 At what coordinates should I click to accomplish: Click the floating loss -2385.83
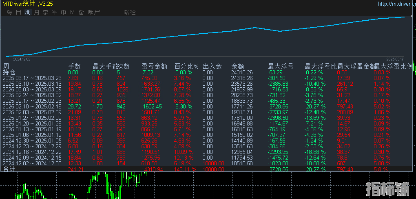(x=279, y=84)
